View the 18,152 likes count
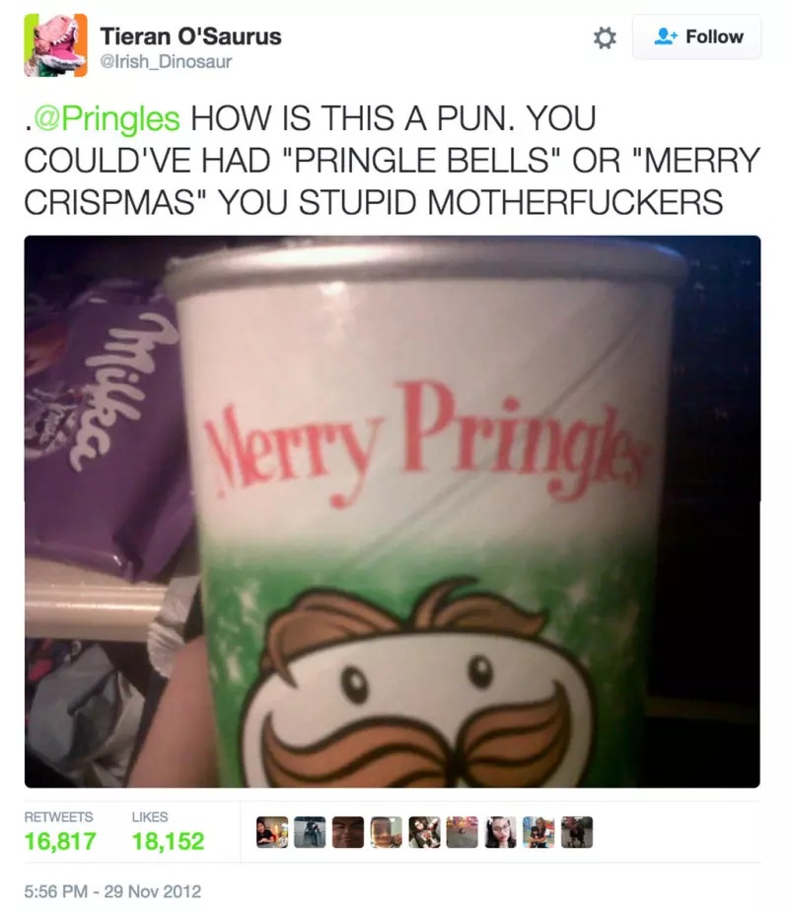The image size is (789, 912). (169, 841)
